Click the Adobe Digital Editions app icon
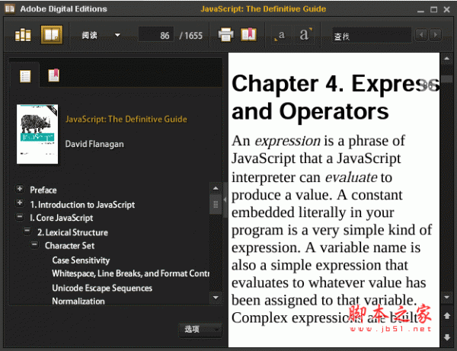Screen dimensions: 457x351 10,8
